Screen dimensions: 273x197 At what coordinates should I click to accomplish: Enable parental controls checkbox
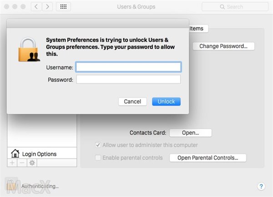click(x=98, y=158)
